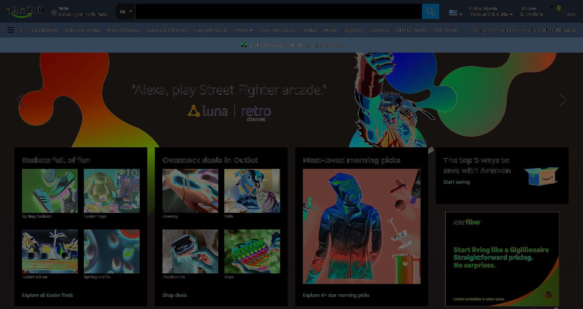The image size is (583, 309).
Task: Click the Baskets full of fun heading
Action: [56, 160]
